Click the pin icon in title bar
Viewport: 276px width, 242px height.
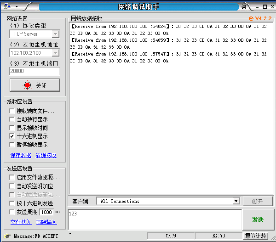coord(243,7)
